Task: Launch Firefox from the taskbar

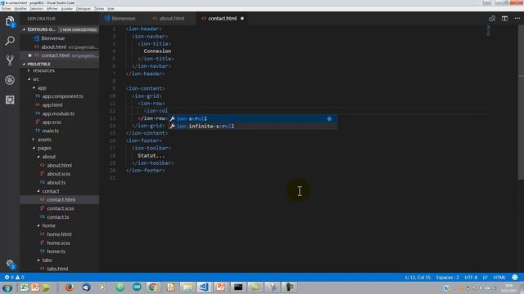Action: click(69, 287)
